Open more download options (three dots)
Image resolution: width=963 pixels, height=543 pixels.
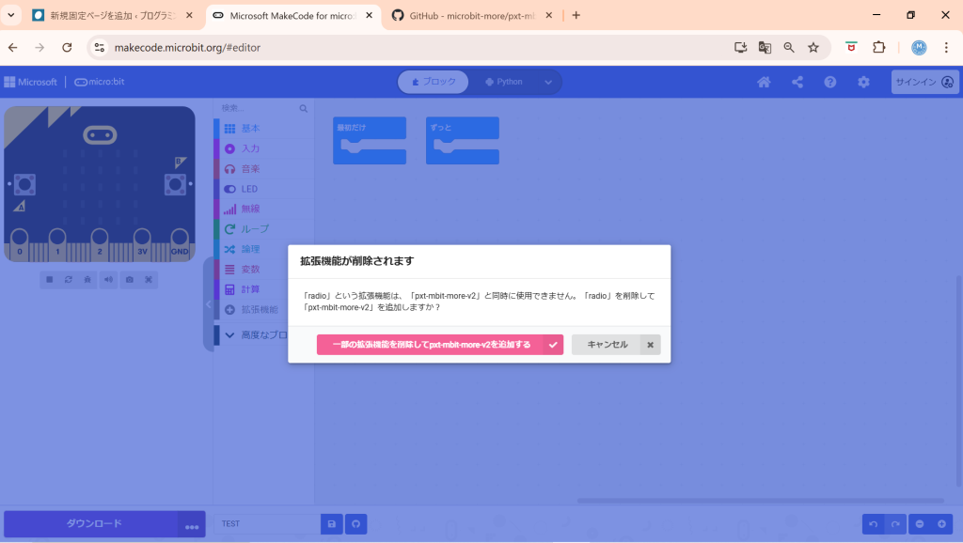point(192,525)
